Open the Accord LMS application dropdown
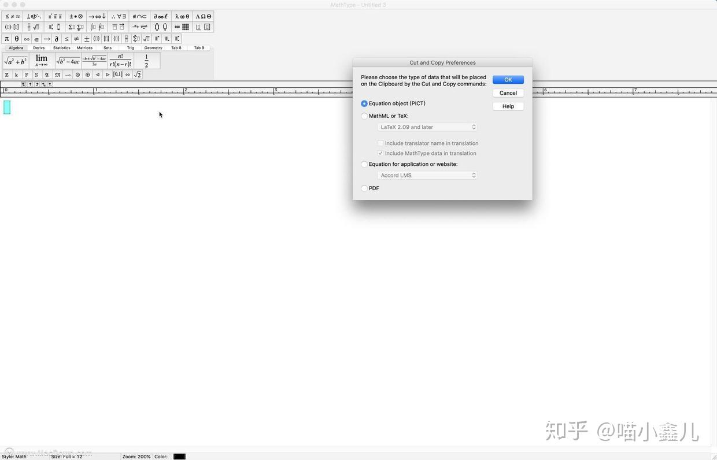This screenshot has height=460, width=717. (427, 175)
